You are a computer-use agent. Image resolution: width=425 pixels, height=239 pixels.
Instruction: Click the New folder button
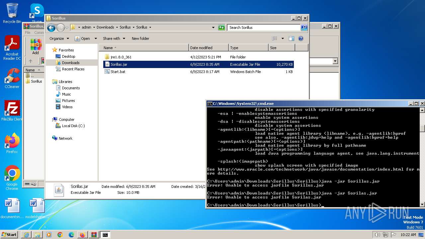tap(140, 39)
